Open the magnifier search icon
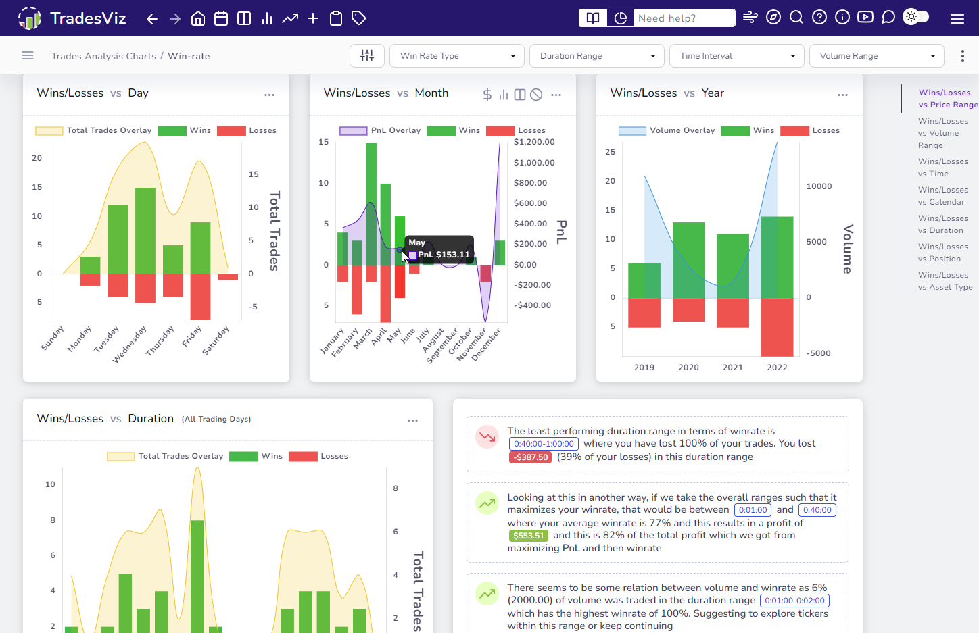The height and width of the screenshot is (633, 979). click(x=796, y=17)
